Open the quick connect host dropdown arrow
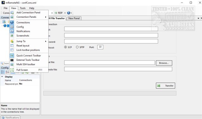This screenshot has width=202, height=119. click(x=52, y=13)
